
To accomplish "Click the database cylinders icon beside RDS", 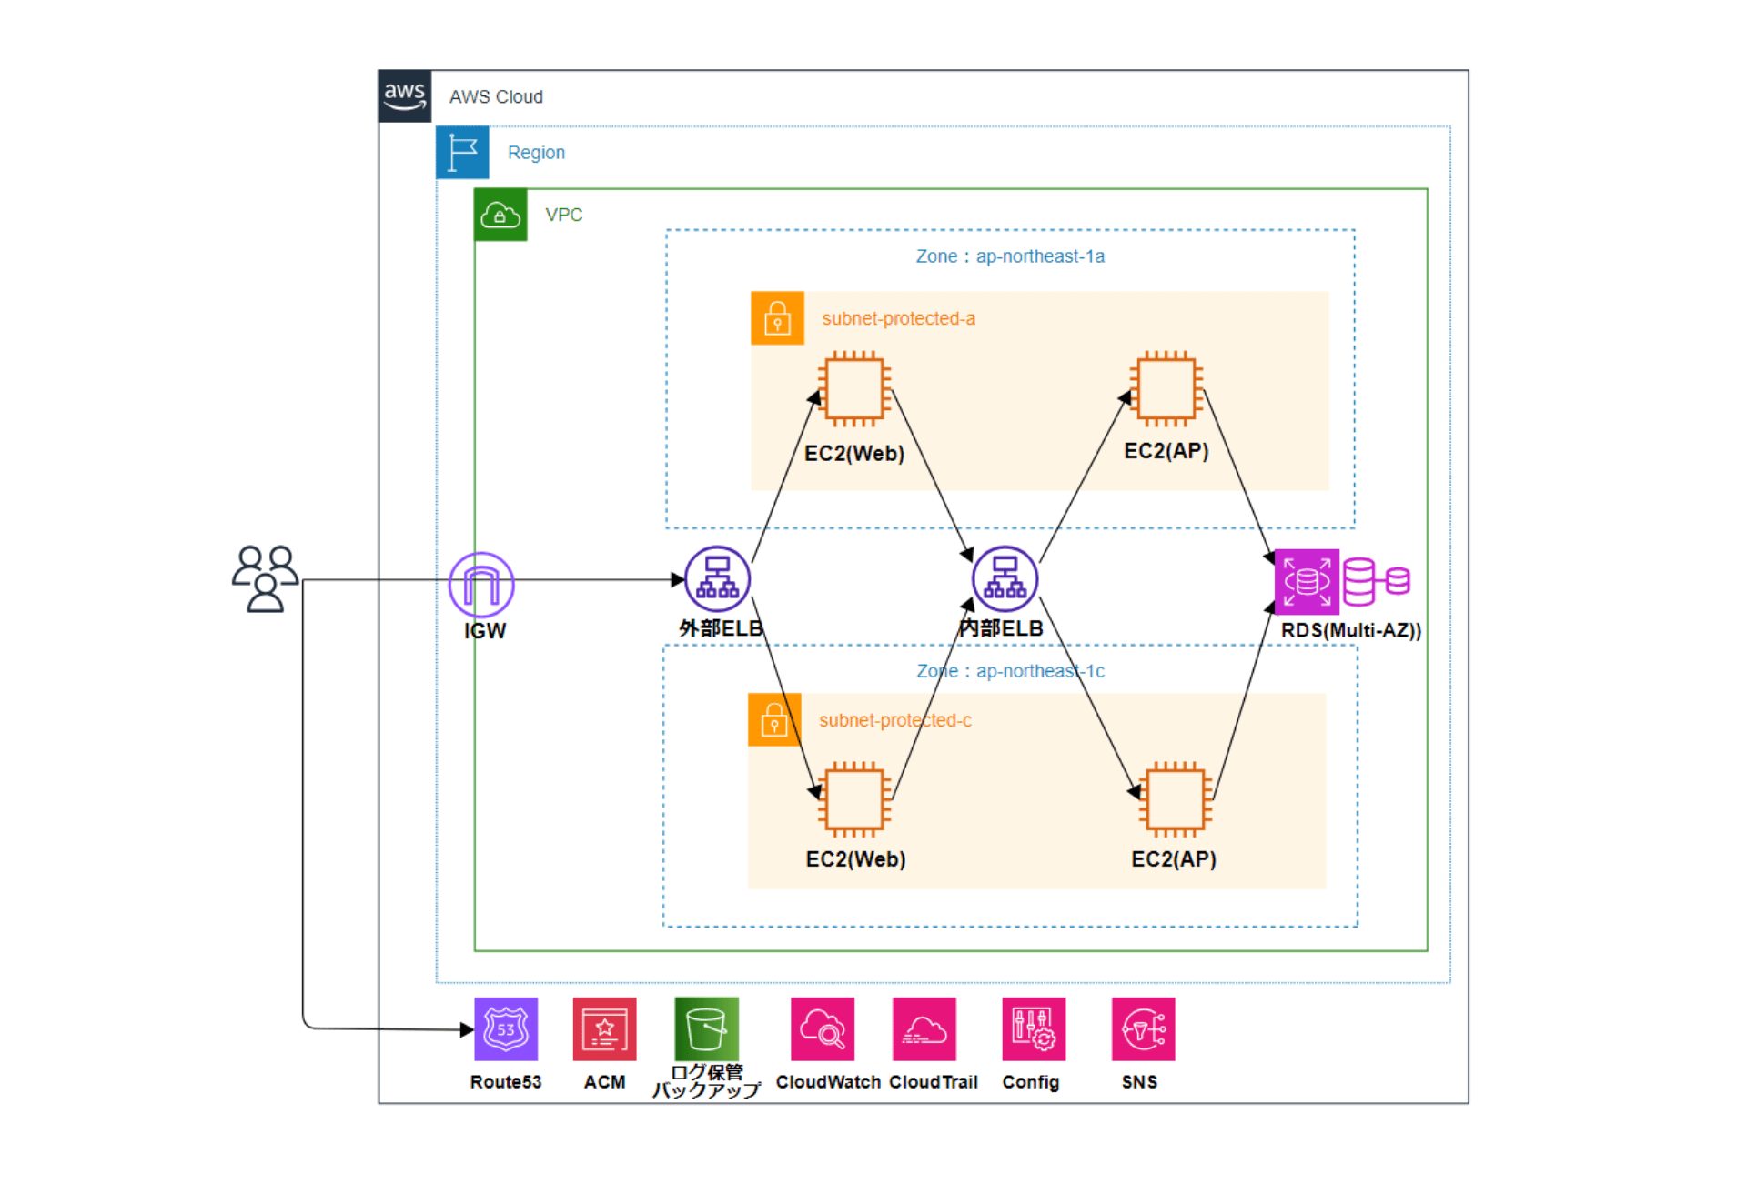I will pyautogui.click(x=1376, y=582).
